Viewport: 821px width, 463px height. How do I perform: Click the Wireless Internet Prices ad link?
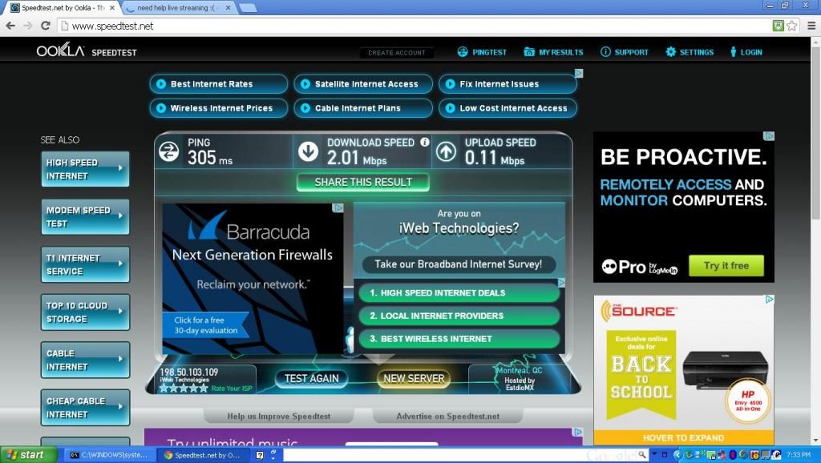coord(218,108)
